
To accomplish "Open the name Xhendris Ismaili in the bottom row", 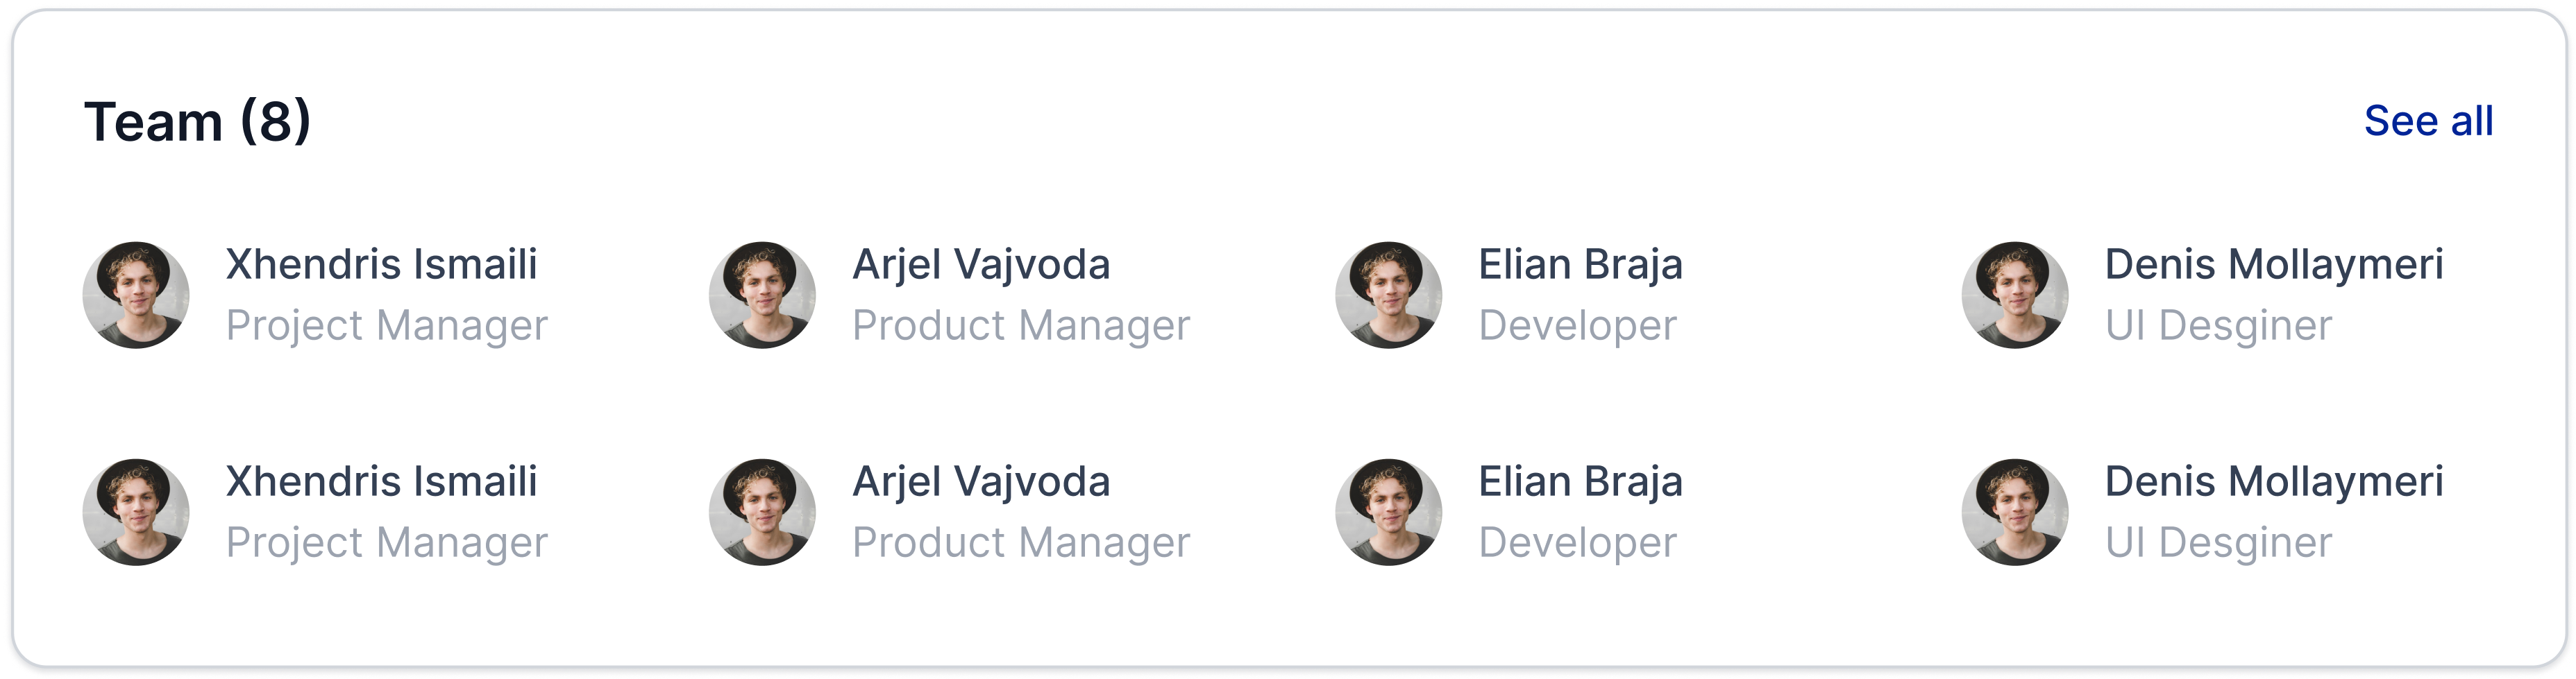I will [382, 482].
